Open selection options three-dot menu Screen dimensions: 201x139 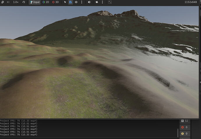tap(82, 2)
